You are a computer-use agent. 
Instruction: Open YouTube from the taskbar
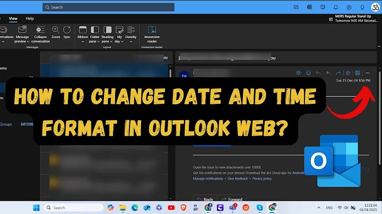[171, 208]
